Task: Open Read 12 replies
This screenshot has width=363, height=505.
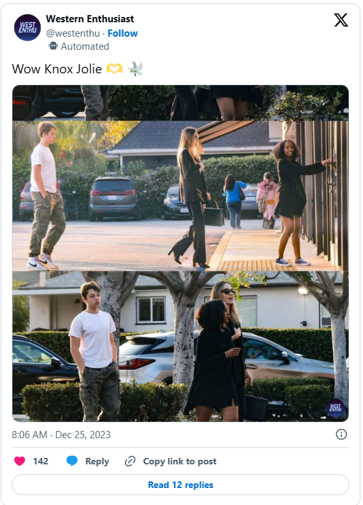Action: tap(181, 485)
